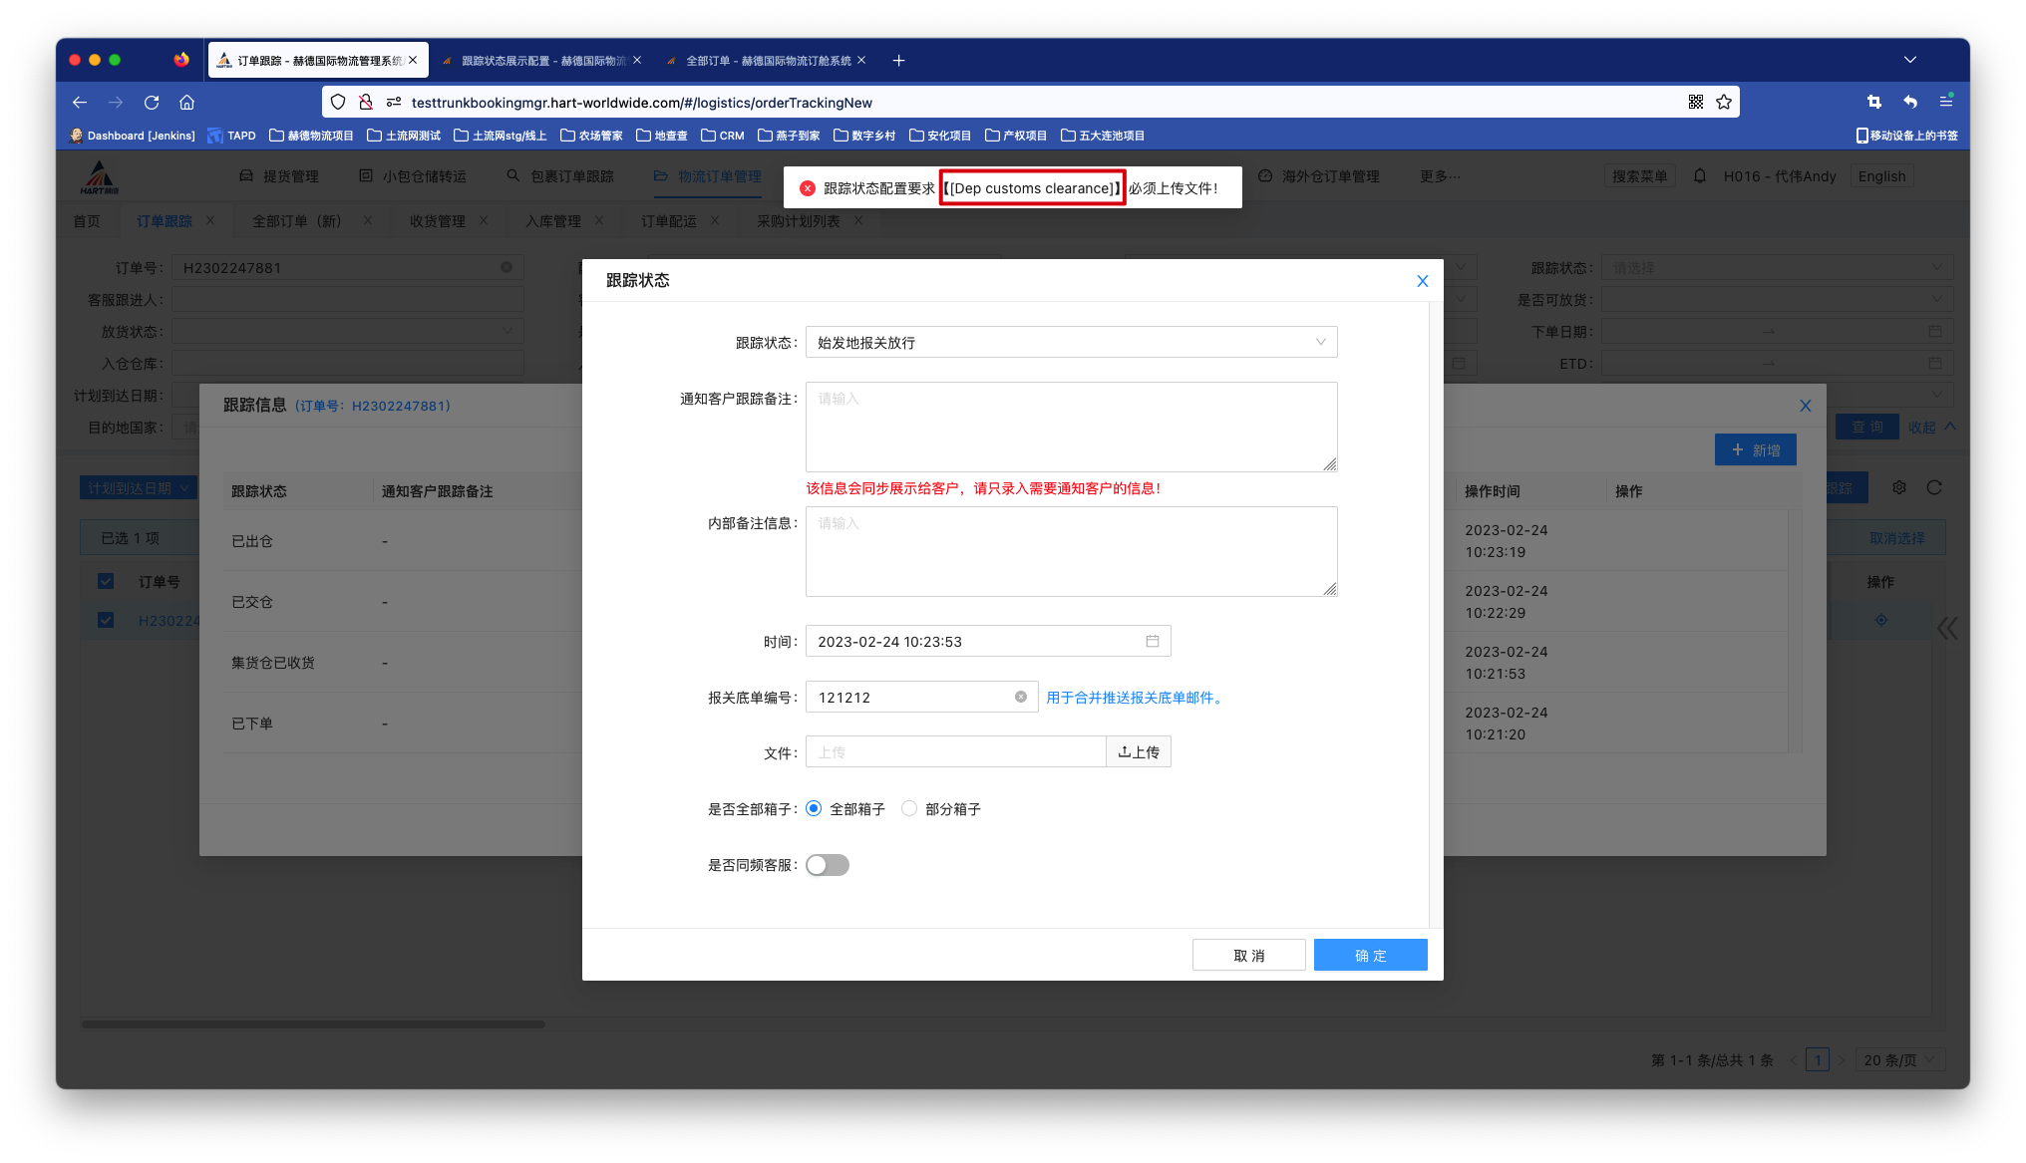2026x1163 pixels.
Task: Go to the browser home icon
Action: pyautogui.click(x=186, y=102)
